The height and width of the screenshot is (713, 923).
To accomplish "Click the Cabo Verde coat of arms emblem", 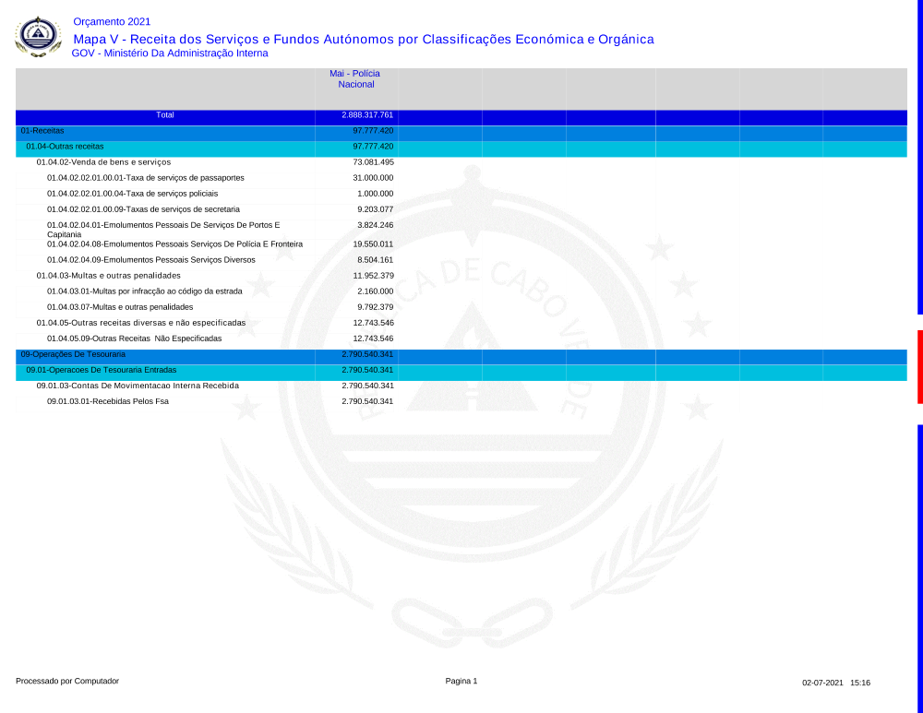I will point(38,37).
